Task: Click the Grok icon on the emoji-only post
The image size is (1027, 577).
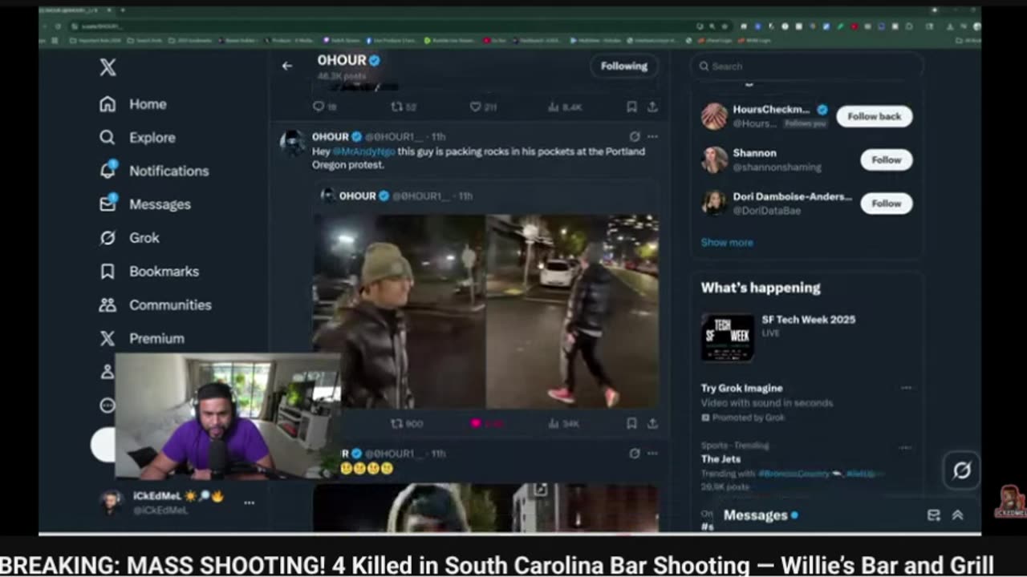Action: (635, 454)
